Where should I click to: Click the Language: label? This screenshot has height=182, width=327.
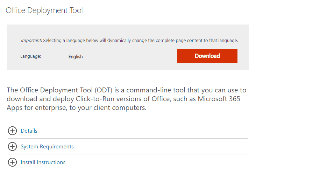30,56
